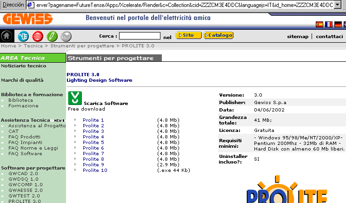This screenshot has width=346, height=203.
Task: Click the '(2.9 Mb)' size text
Action: click(x=168, y=165)
